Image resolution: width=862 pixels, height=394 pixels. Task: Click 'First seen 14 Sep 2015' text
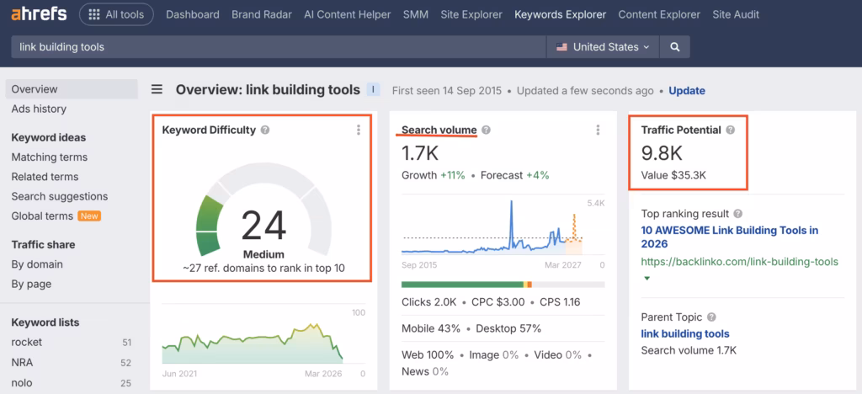point(446,91)
